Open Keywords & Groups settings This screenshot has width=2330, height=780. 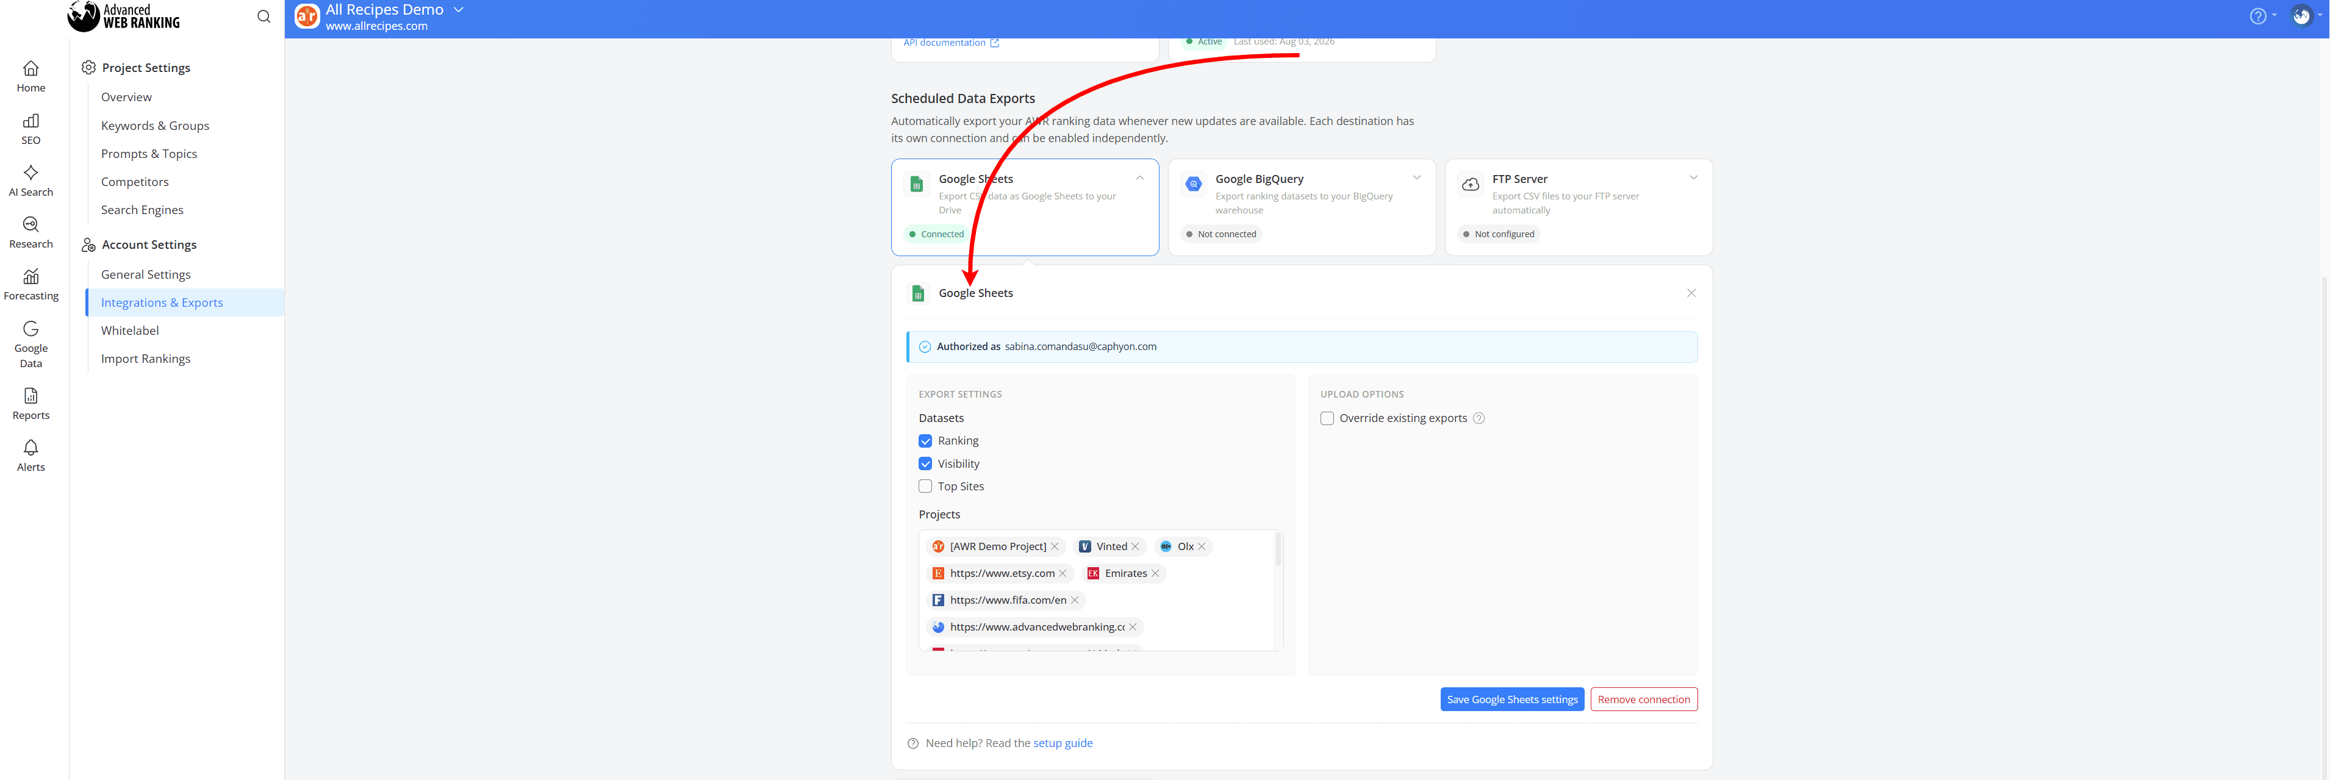point(155,126)
